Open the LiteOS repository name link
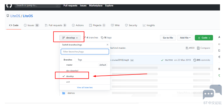224x107 pixels. click(x=28, y=16)
